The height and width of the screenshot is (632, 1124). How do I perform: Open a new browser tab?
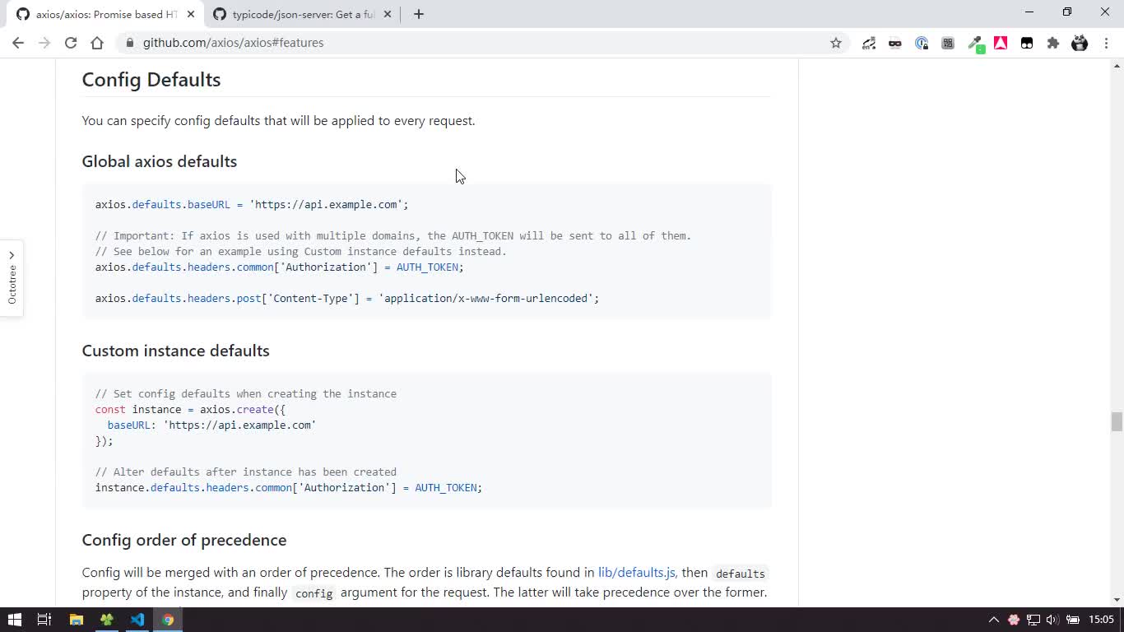pos(419,14)
